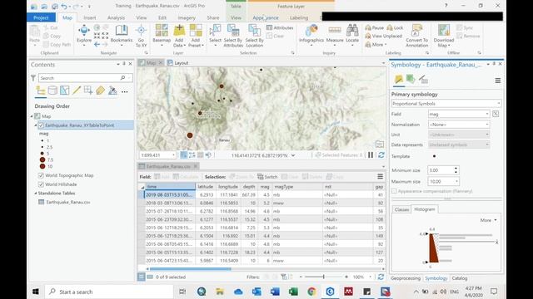
Task: Collapse the Standalone Tables group
Action: point(35,194)
